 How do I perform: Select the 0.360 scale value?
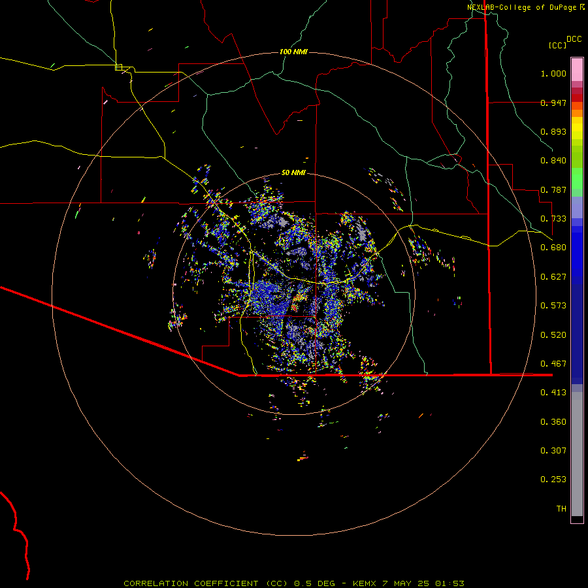553,422
